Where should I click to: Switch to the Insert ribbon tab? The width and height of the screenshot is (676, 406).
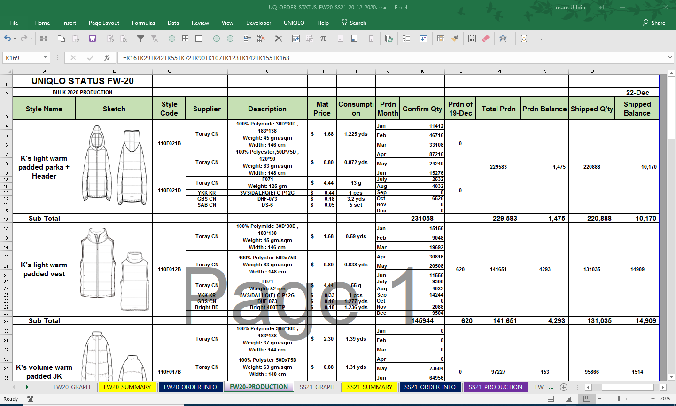[x=69, y=23]
